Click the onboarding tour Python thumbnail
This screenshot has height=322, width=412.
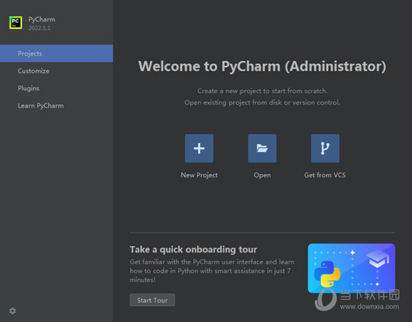[x=352, y=268]
